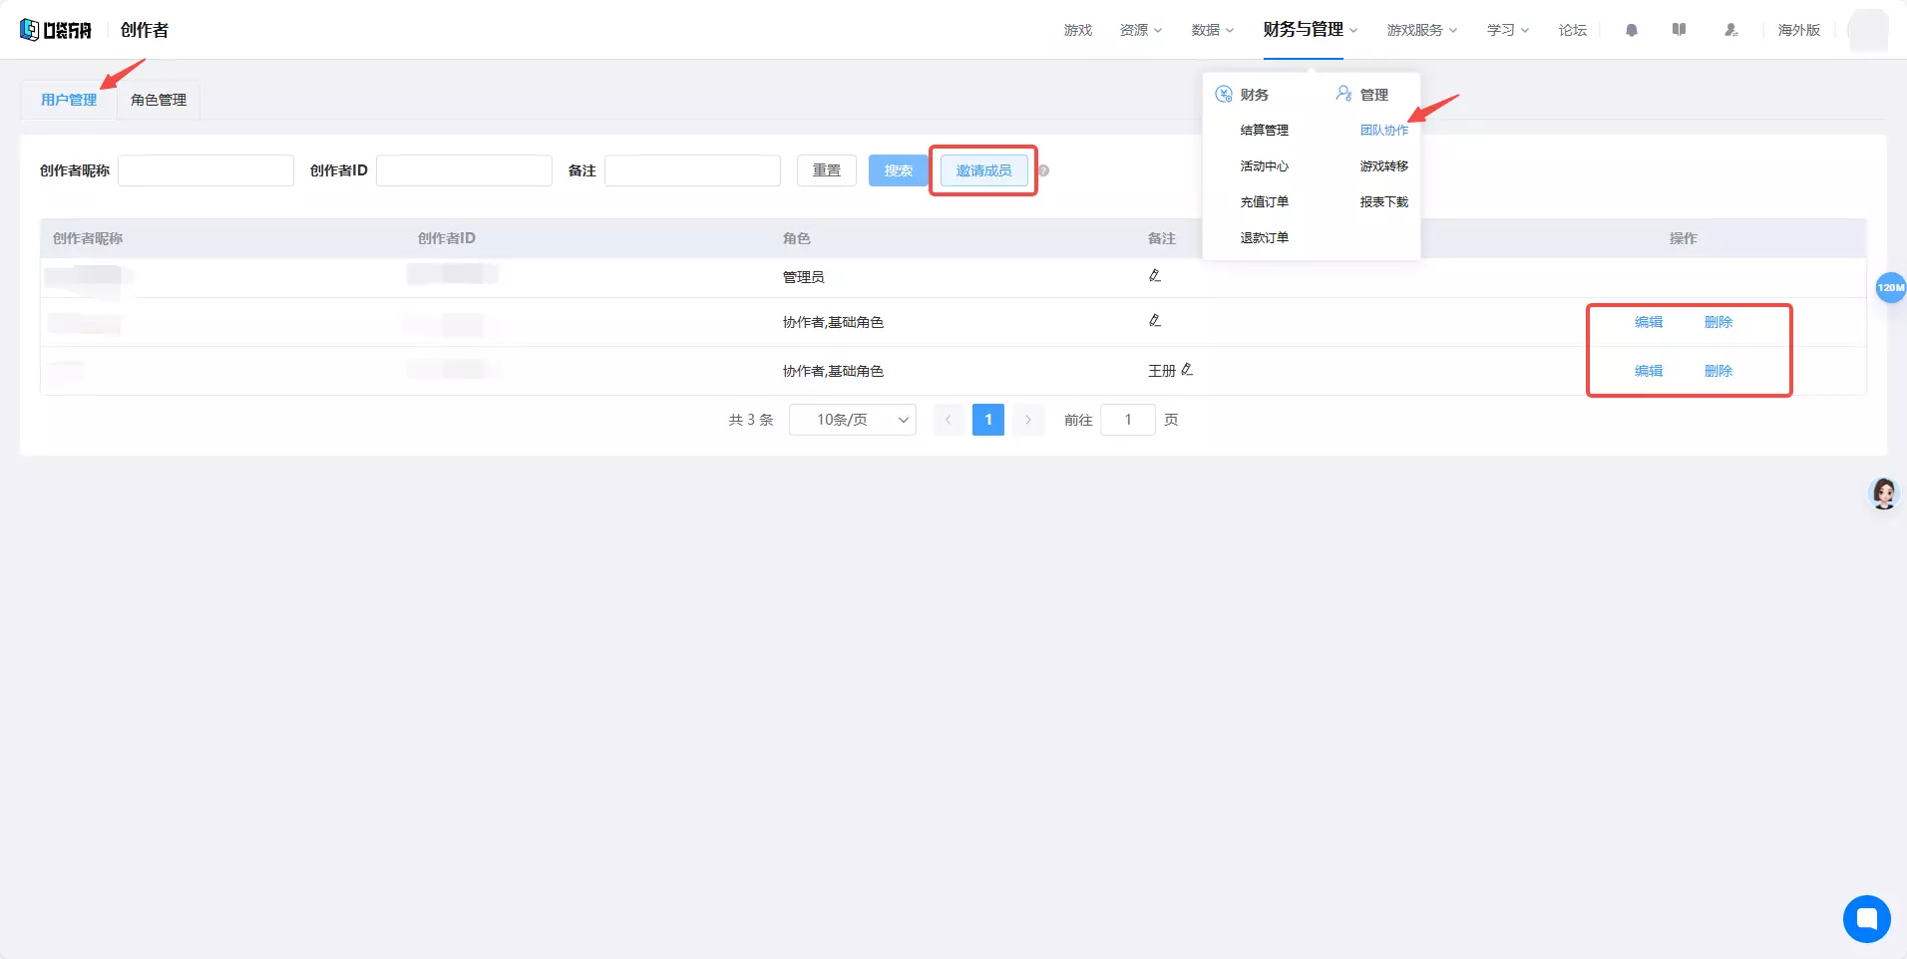Click the 创作者ID column header
Screen dimensions: 1907x959
pyautogui.click(x=447, y=238)
